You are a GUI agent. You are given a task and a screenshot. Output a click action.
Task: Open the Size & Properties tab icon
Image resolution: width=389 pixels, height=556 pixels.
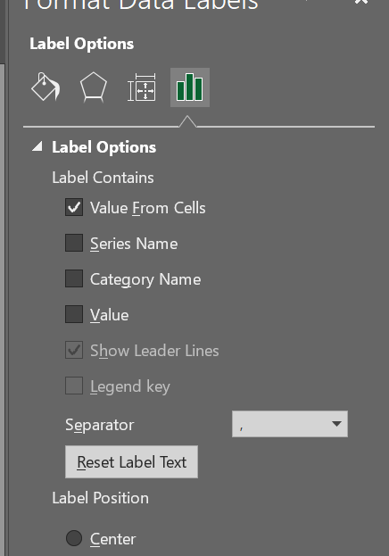142,87
